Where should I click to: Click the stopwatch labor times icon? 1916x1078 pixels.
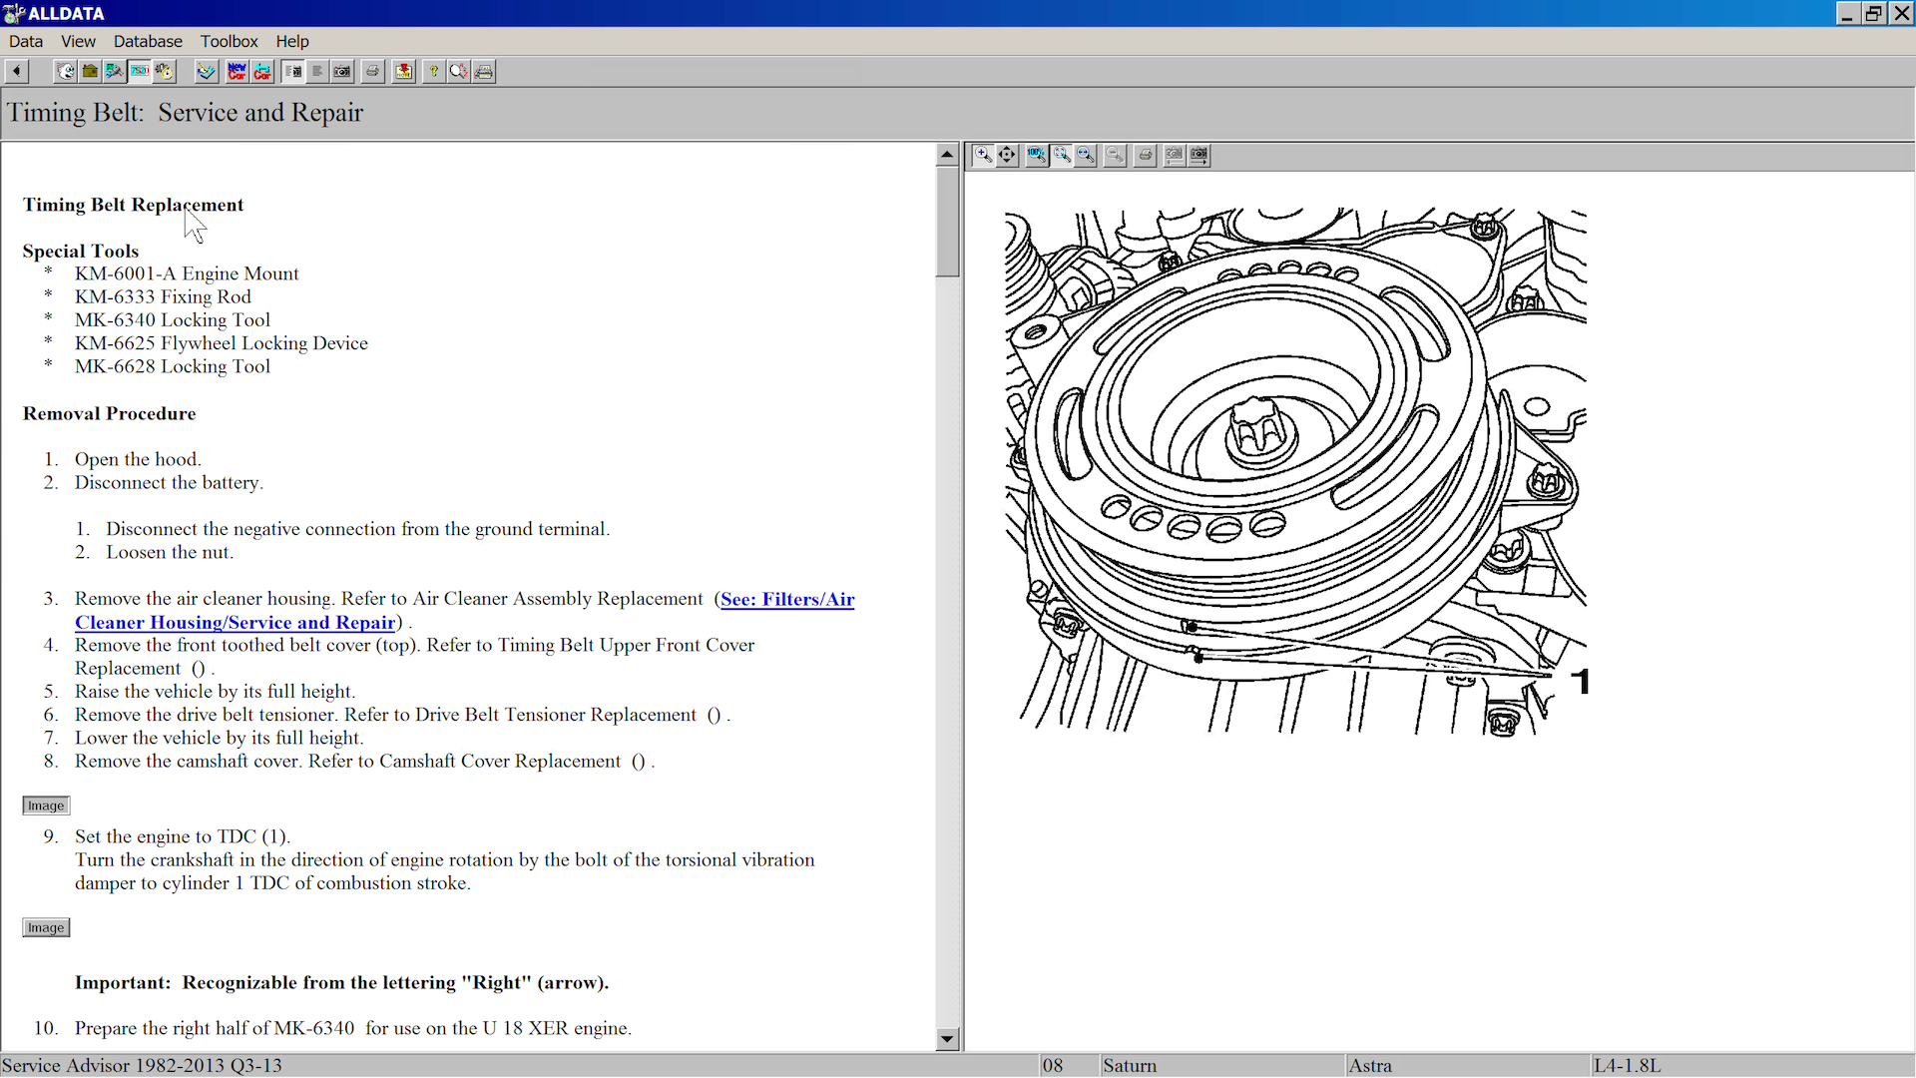[165, 71]
